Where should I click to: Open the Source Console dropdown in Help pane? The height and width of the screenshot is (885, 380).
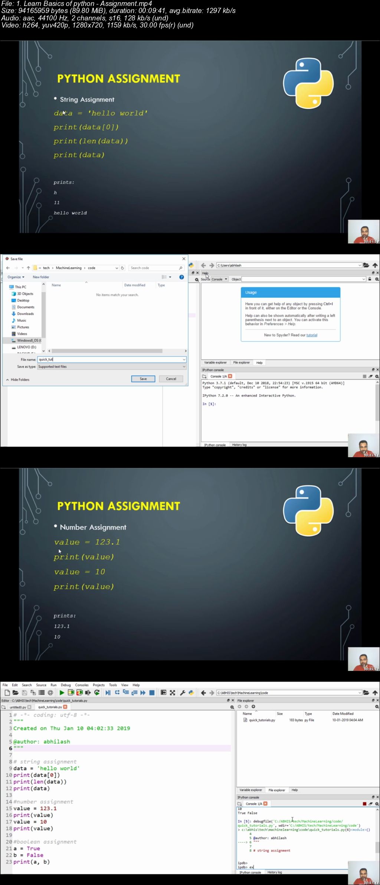pyautogui.click(x=220, y=279)
